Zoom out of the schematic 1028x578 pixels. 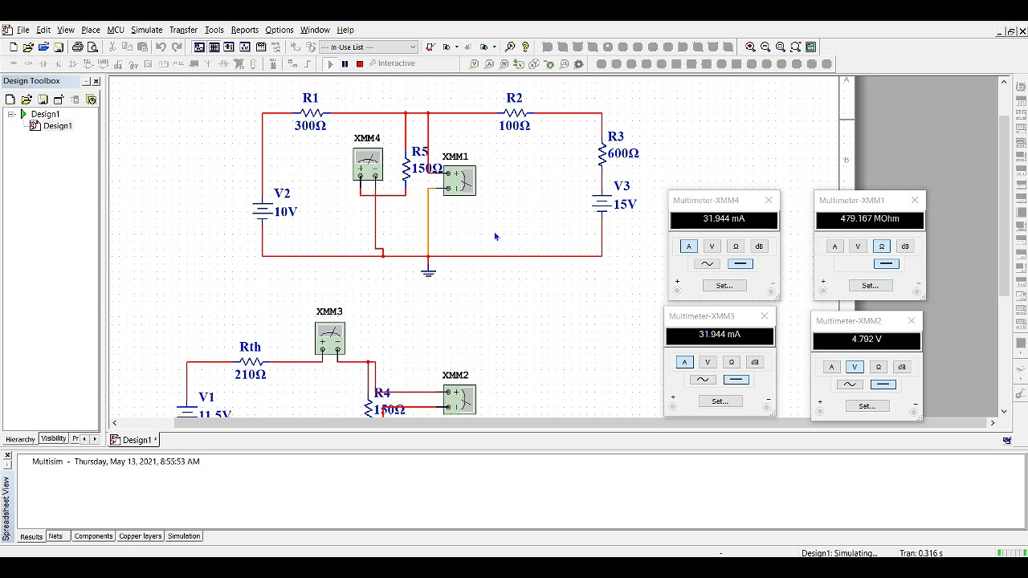[x=765, y=47]
